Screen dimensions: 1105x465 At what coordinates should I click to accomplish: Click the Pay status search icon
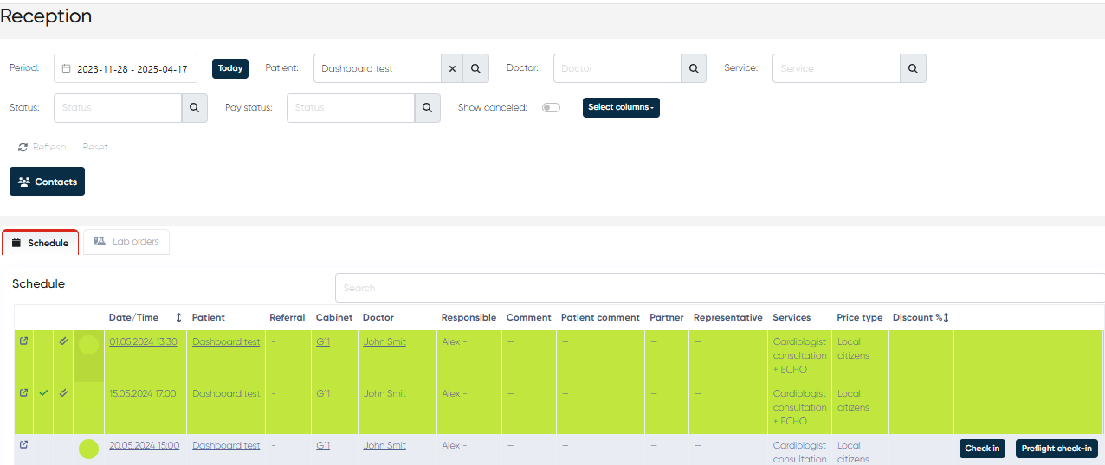pyautogui.click(x=427, y=108)
